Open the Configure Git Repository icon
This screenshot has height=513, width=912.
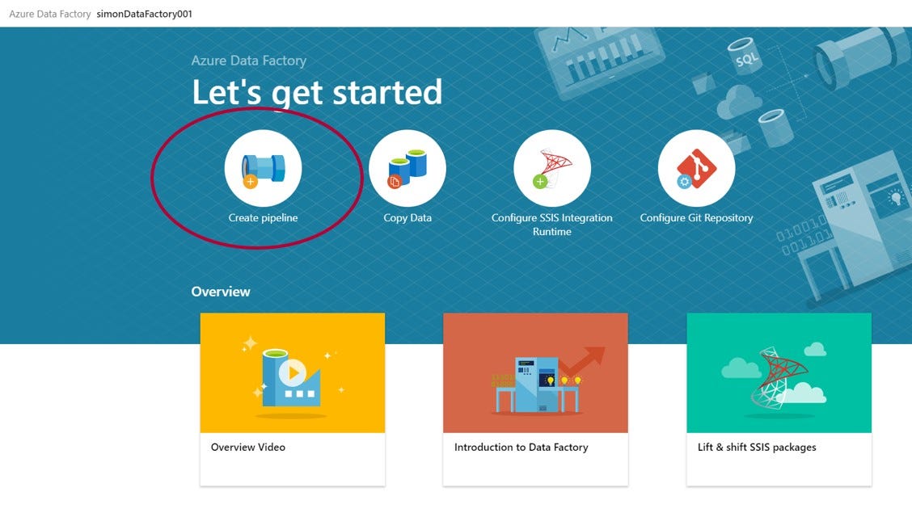pos(696,169)
